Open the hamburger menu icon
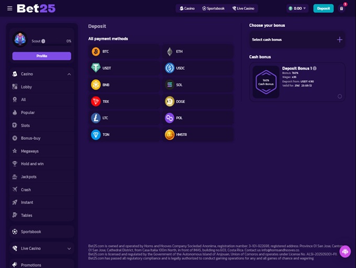Image resolution: width=356 pixels, height=268 pixels. (9, 8)
